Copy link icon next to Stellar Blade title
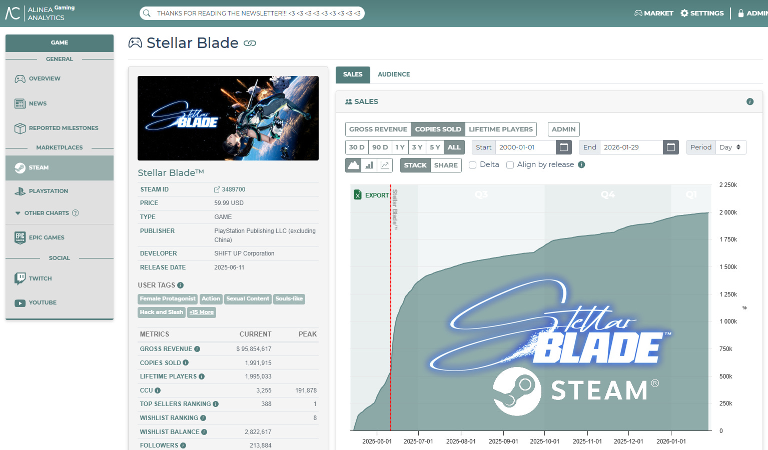This screenshot has width=768, height=450. point(250,43)
